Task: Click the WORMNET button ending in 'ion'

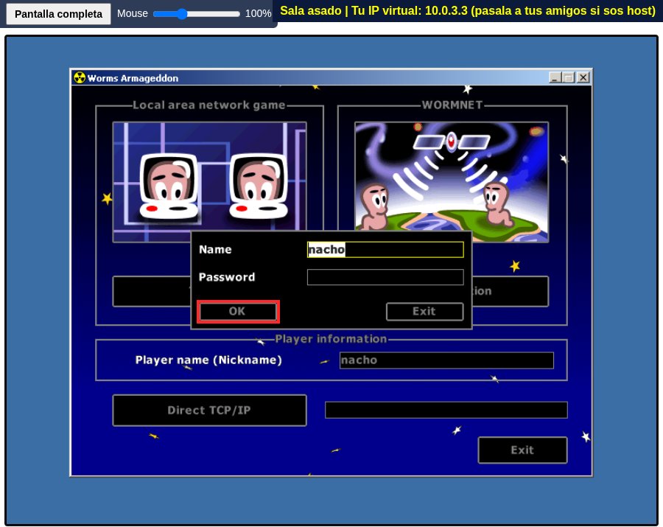Action: pos(511,291)
